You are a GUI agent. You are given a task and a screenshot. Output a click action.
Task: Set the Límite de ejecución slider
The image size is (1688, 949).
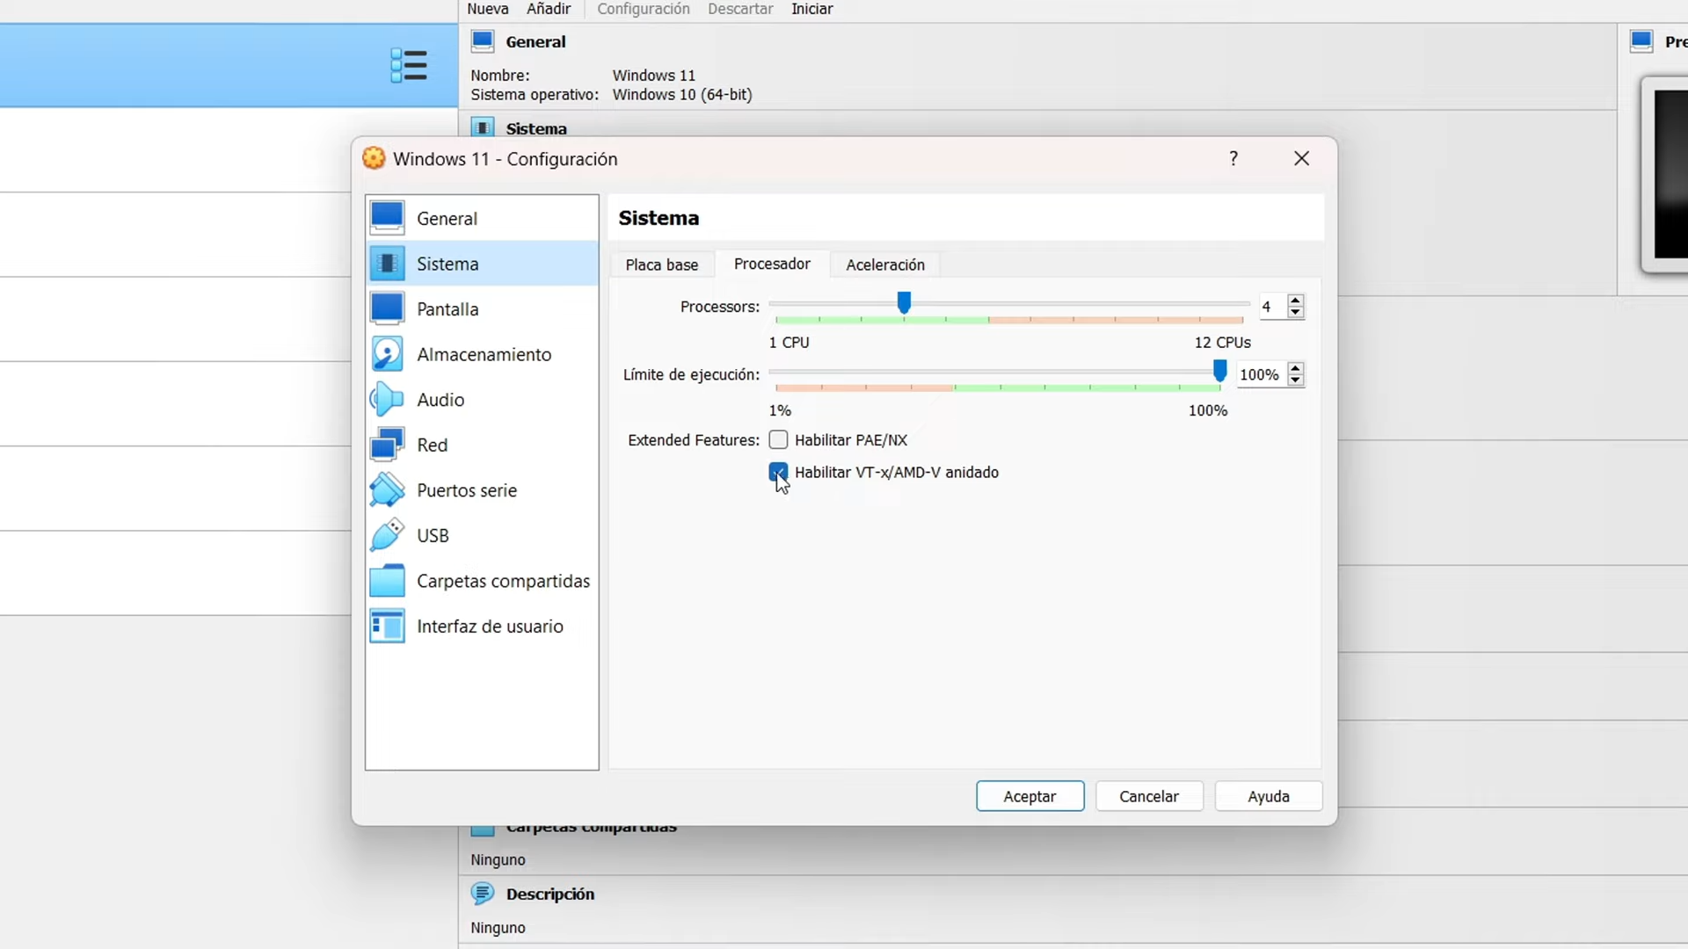1219,371
